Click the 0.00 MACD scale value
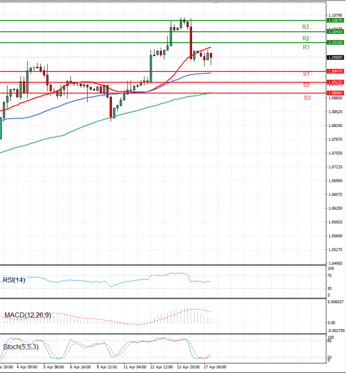The width and height of the screenshot is (346, 373). click(x=331, y=323)
